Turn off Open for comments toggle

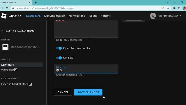point(59,48)
